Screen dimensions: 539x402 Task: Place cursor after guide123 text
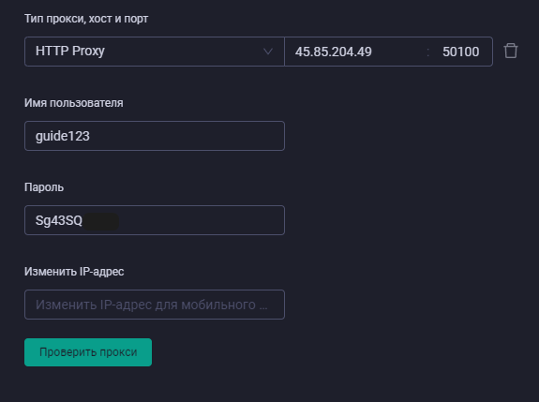pos(91,136)
